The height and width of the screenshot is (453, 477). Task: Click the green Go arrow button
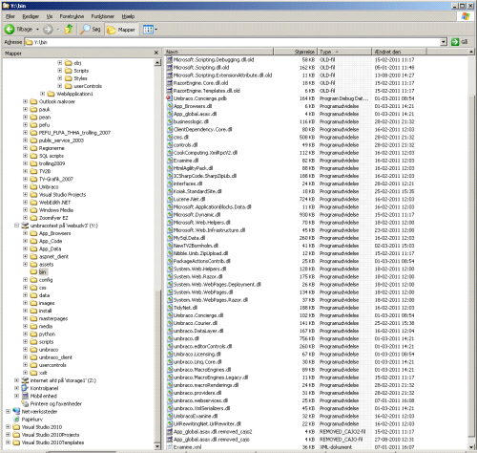tap(455, 42)
